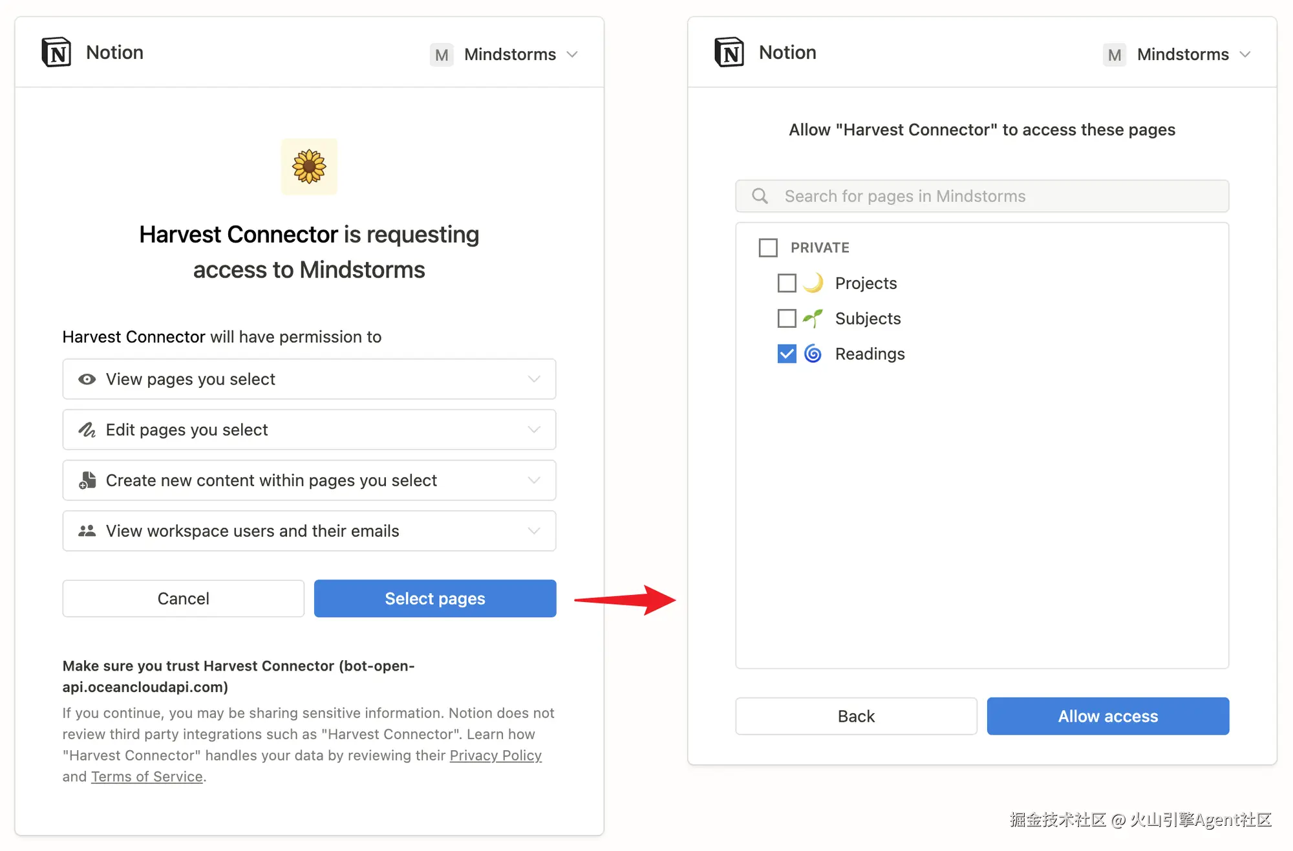Uncheck the Readings page checkbox
1293x851 pixels.
click(x=787, y=354)
